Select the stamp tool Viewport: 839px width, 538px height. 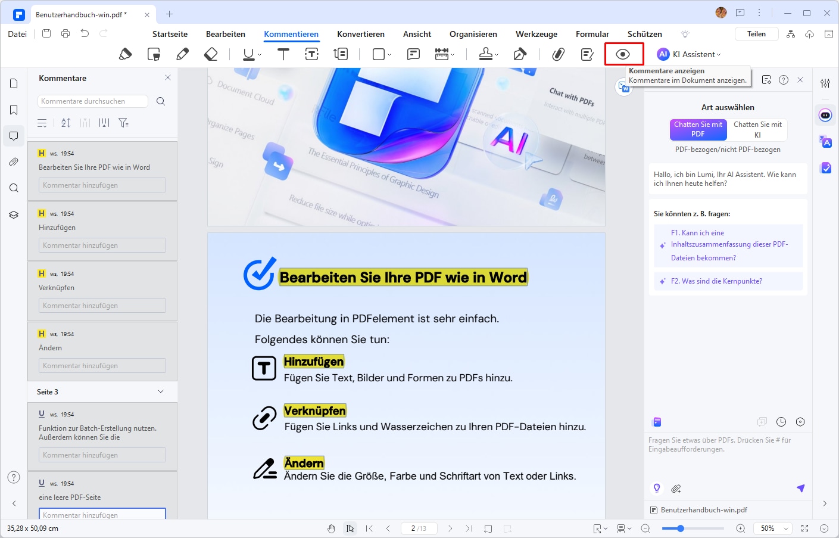[x=486, y=54]
